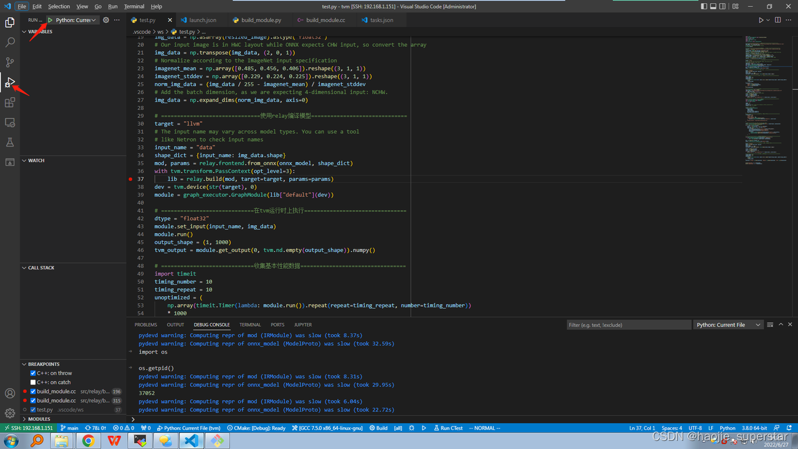Open the Selection menu

59,6
